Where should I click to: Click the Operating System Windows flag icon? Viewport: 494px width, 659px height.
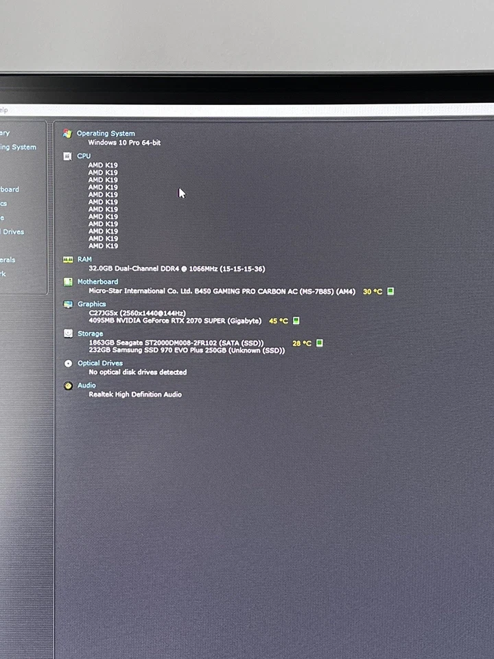point(67,134)
